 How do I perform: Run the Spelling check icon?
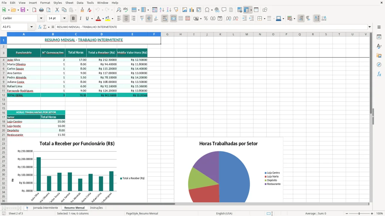(126, 10)
